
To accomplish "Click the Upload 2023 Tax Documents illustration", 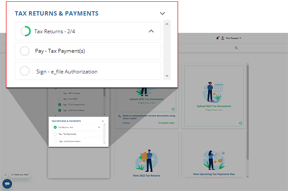I will tap(214, 92).
